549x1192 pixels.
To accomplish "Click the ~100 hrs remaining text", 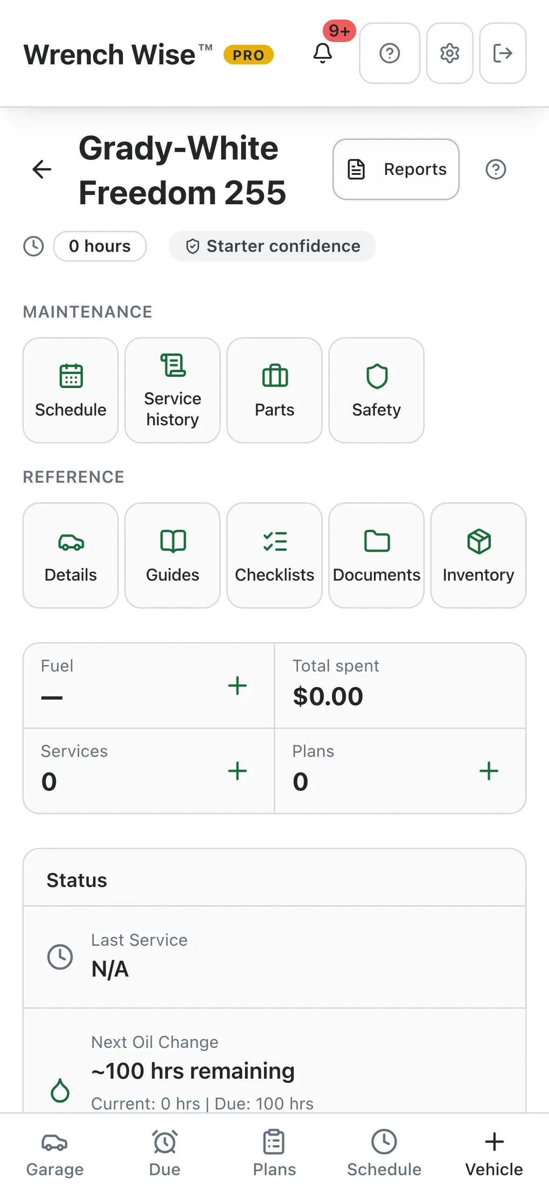I will point(193,1071).
